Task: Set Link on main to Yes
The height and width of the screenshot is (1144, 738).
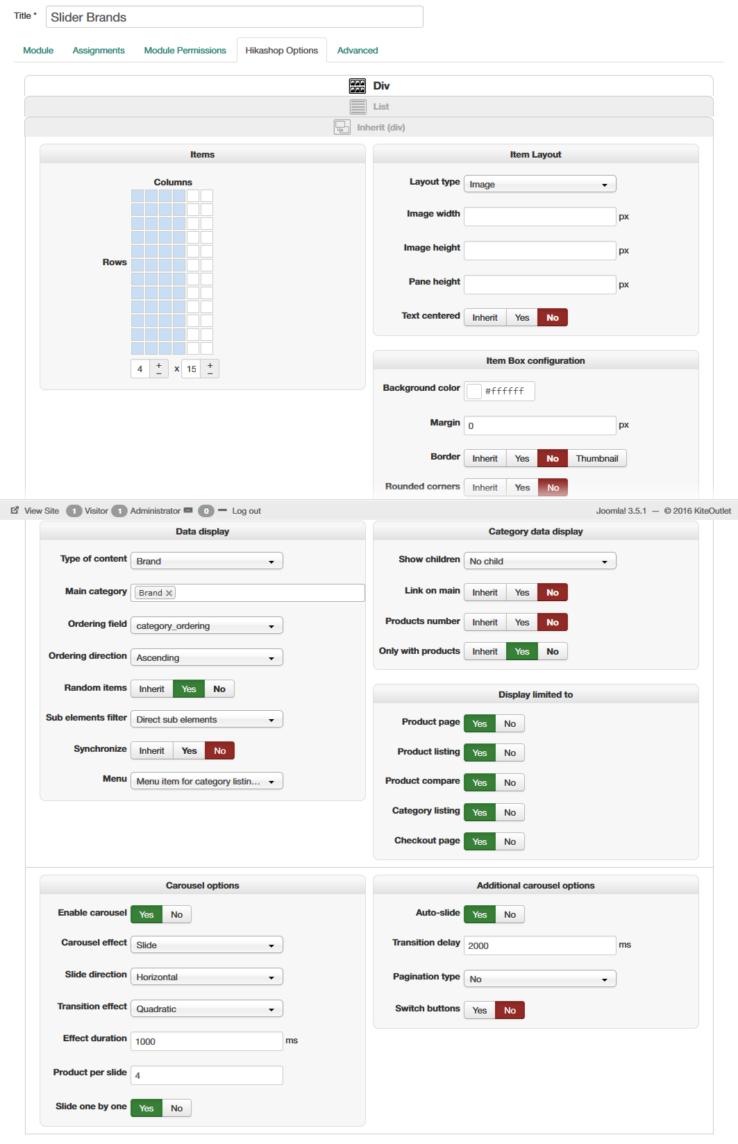Action: [x=522, y=593]
